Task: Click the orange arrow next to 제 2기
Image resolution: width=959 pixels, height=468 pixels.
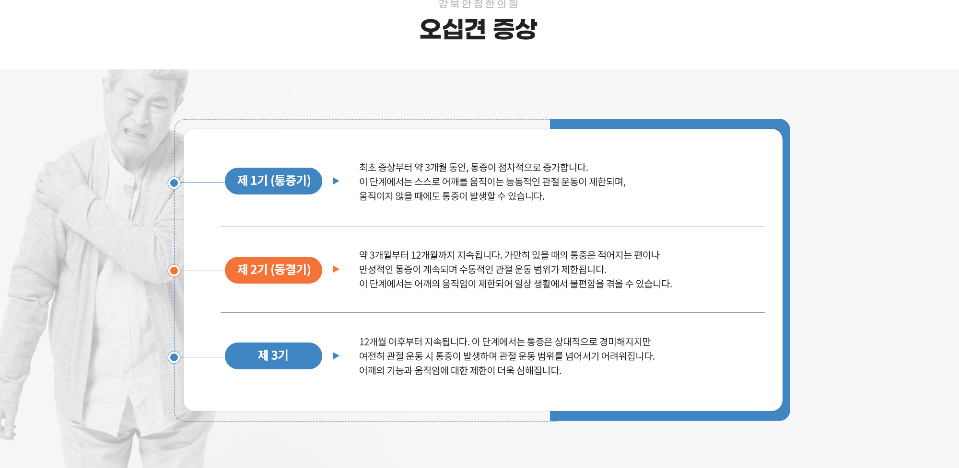Action: point(336,269)
